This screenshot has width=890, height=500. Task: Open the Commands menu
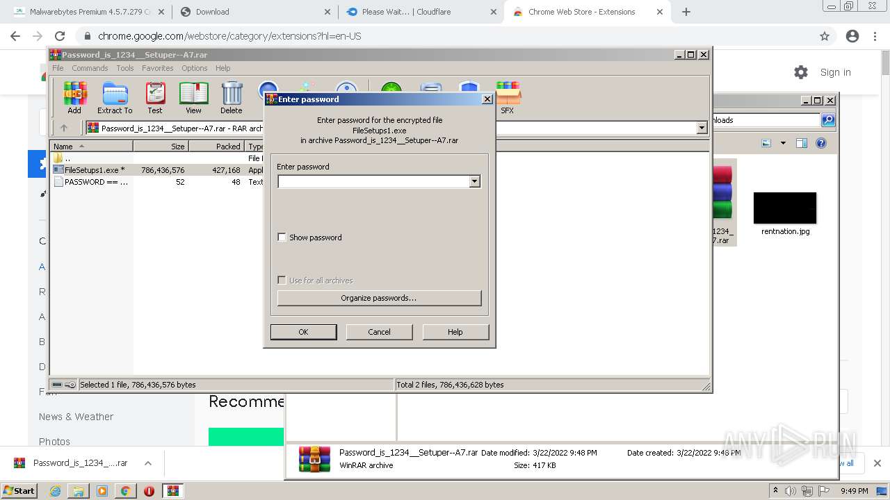click(90, 68)
